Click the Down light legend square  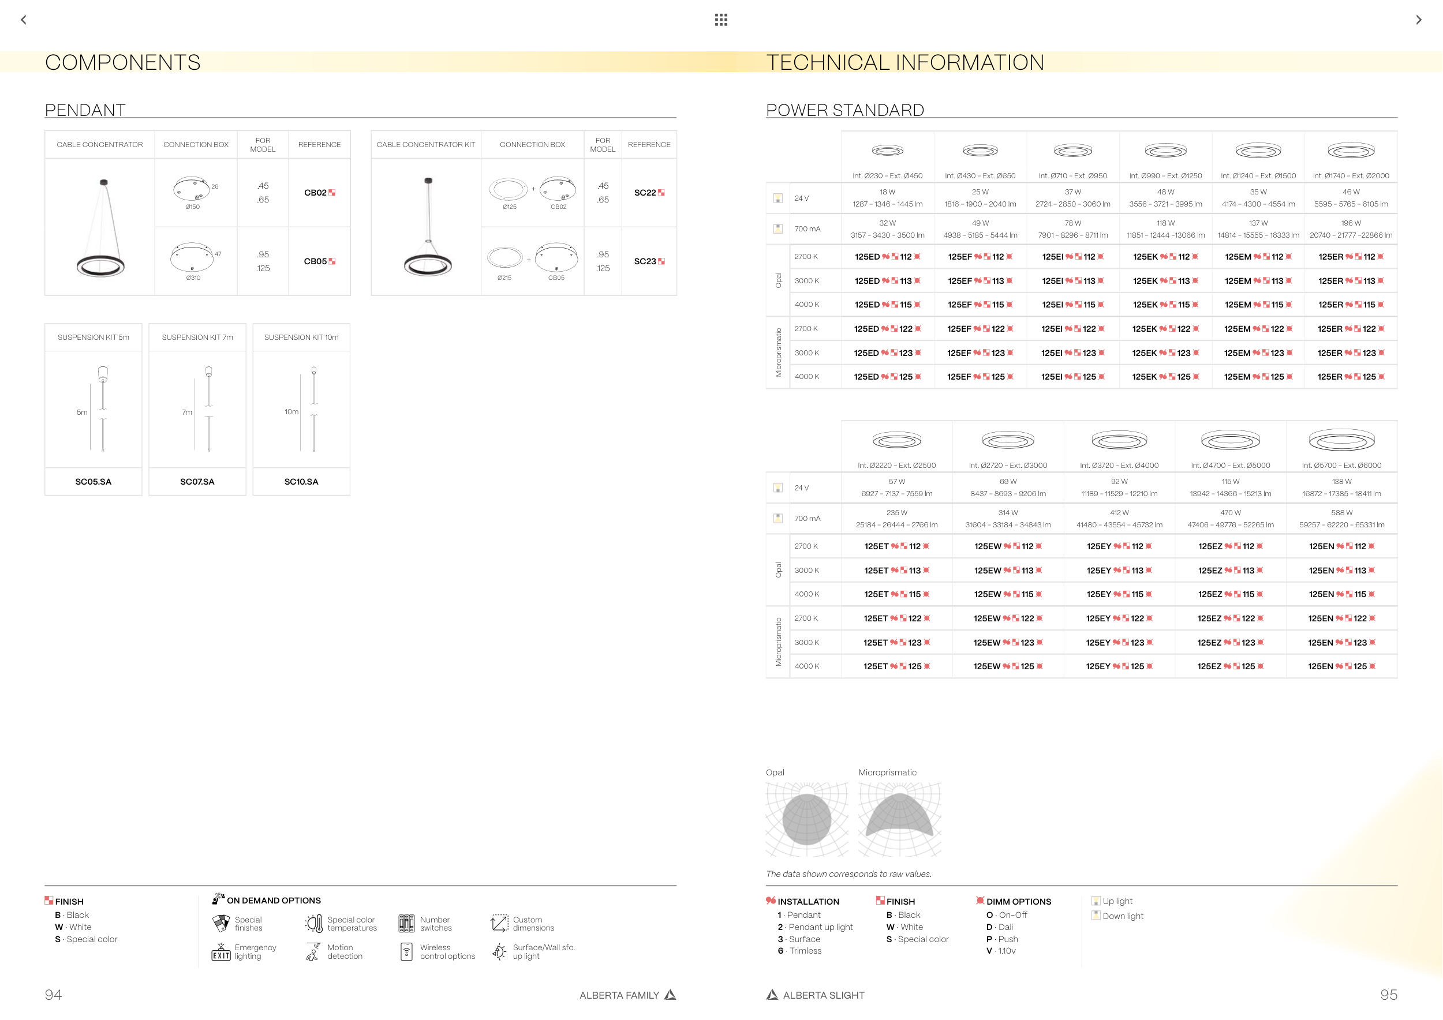tap(1096, 916)
